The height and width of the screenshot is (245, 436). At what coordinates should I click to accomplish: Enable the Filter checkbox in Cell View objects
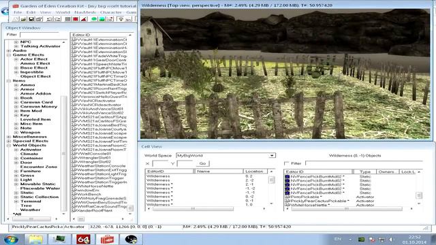coord(287,163)
